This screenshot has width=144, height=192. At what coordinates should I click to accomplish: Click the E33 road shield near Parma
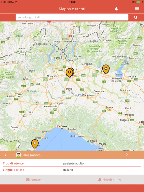(x=104, y=111)
